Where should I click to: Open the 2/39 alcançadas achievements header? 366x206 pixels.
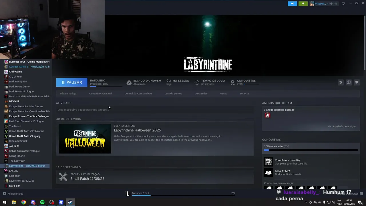(x=277, y=146)
